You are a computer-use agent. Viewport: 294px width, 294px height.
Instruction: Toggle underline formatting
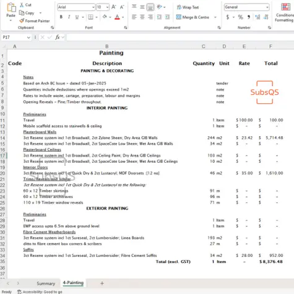coord(77,17)
